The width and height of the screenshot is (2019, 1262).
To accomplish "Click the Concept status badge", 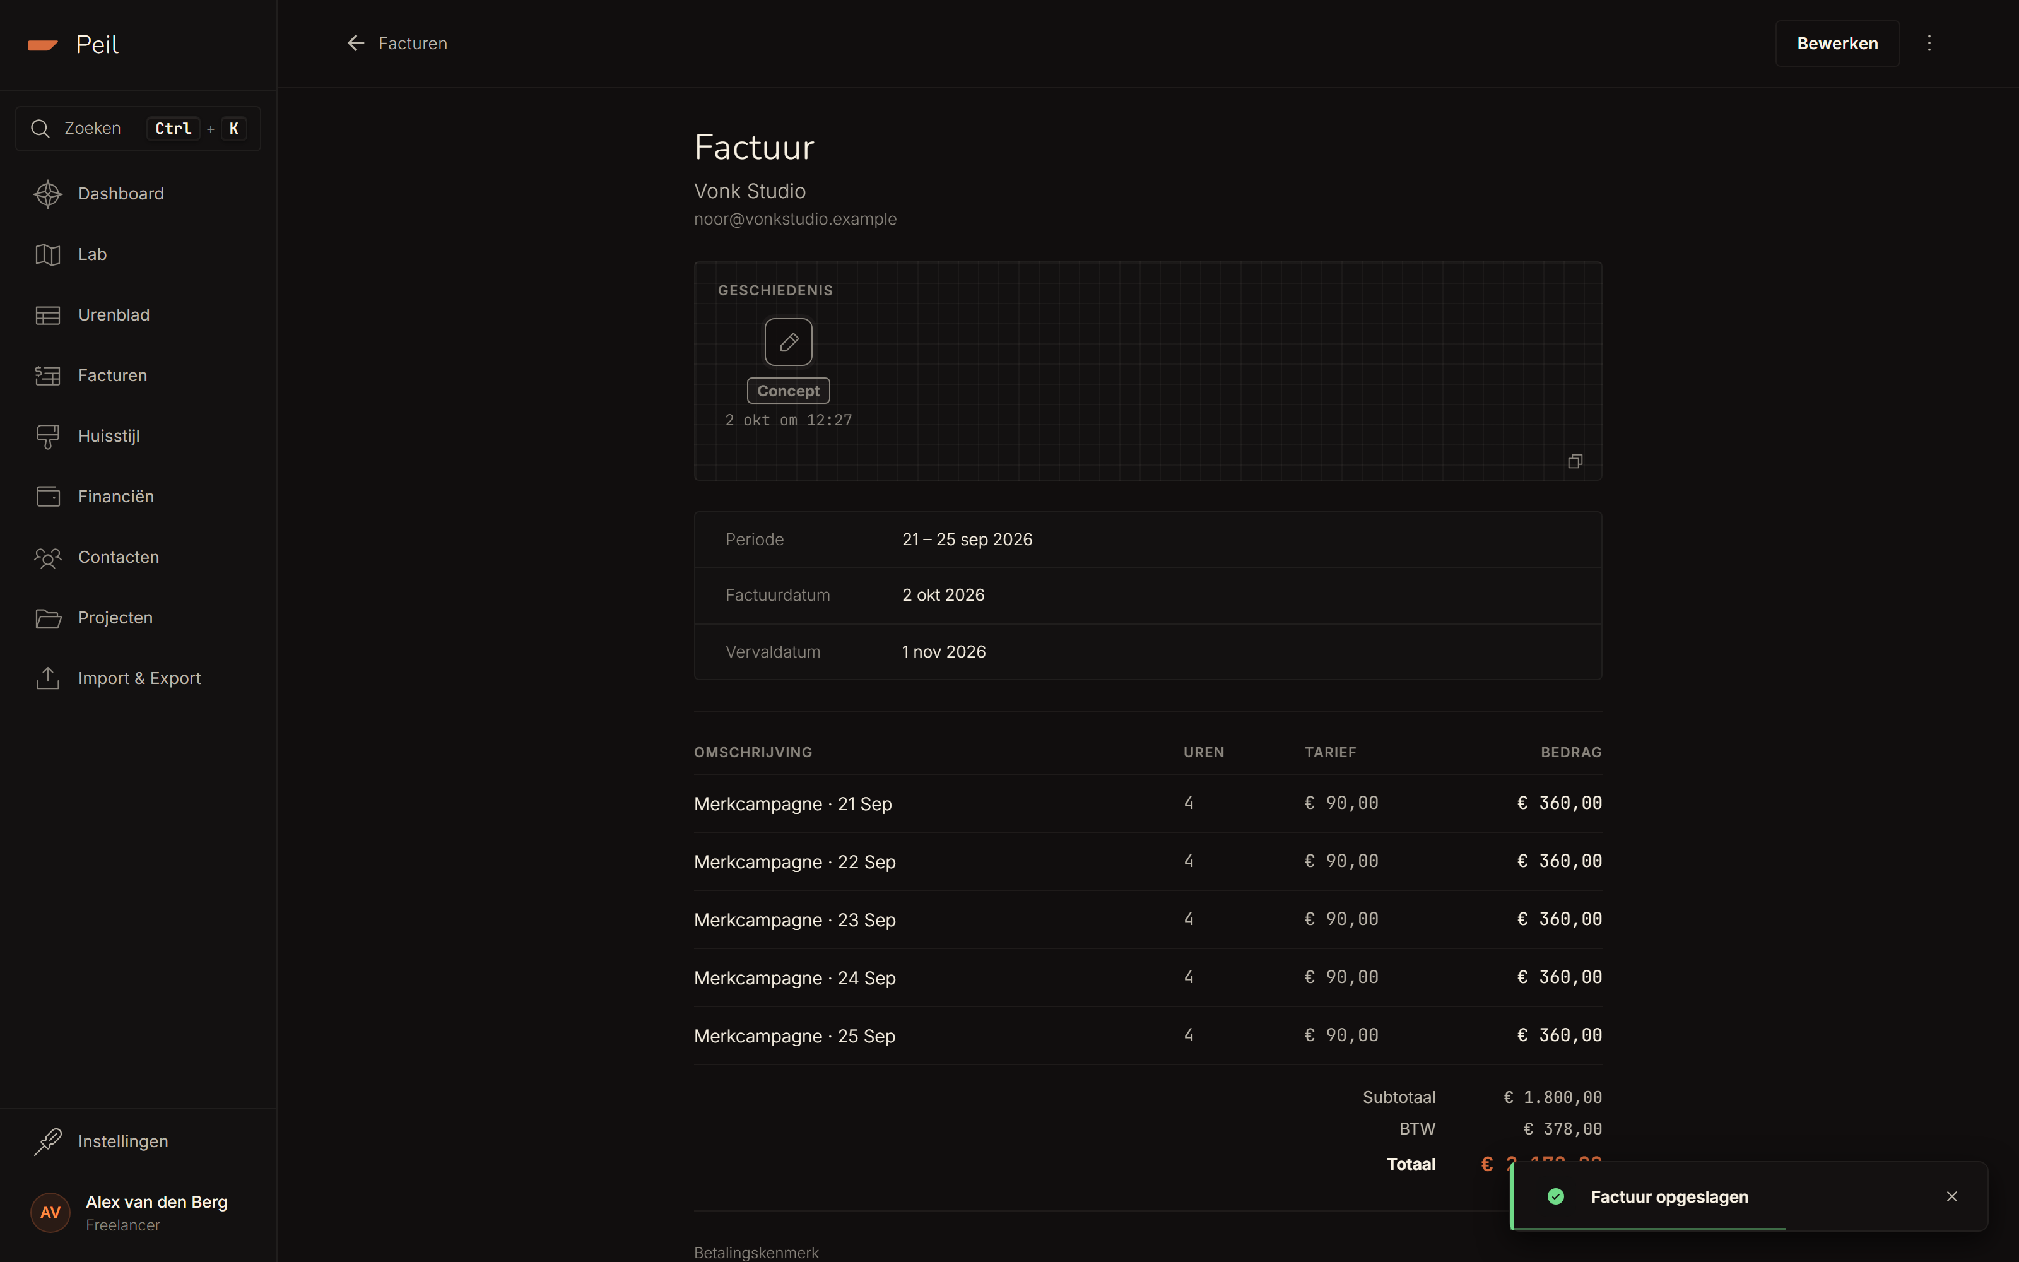I will pyautogui.click(x=789, y=391).
